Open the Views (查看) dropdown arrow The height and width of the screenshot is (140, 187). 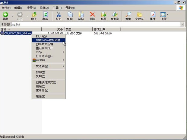(x=167, y=14)
